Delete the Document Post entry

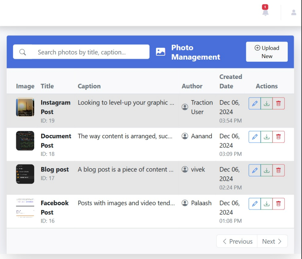point(278,137)
